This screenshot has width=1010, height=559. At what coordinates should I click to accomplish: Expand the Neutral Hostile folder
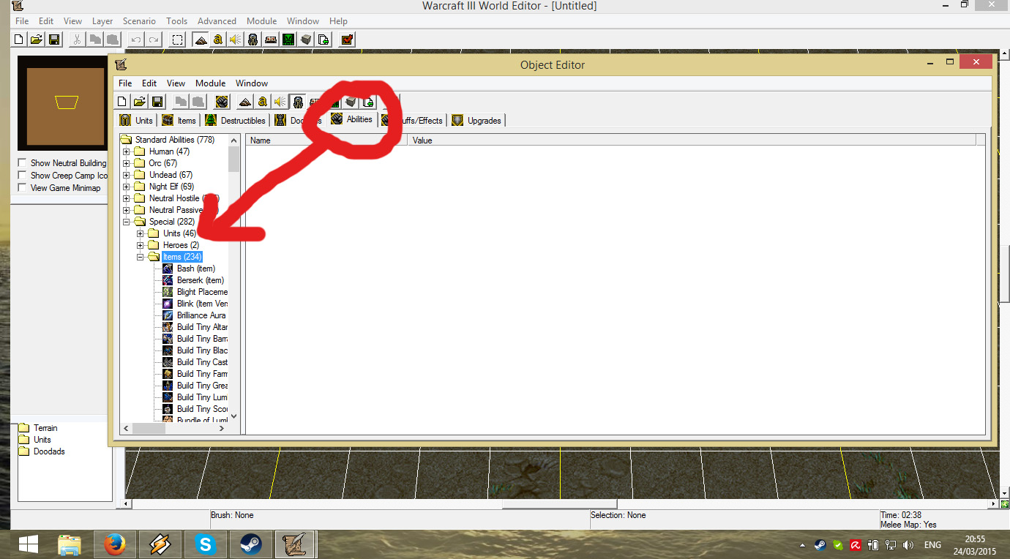[x=127, y=198]
